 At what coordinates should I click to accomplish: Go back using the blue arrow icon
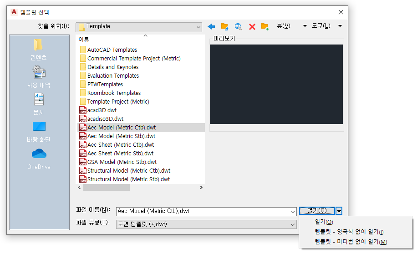point(211,26)
